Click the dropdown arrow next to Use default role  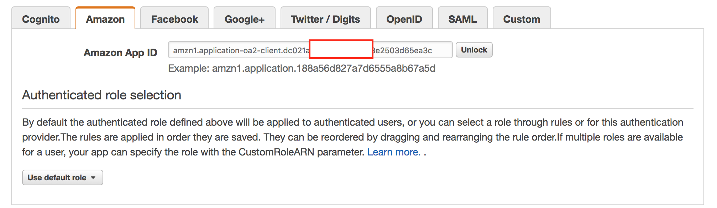(x=93, y=177)
